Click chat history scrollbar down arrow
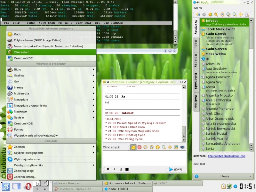The image size is (256, 192). point(184,140)
